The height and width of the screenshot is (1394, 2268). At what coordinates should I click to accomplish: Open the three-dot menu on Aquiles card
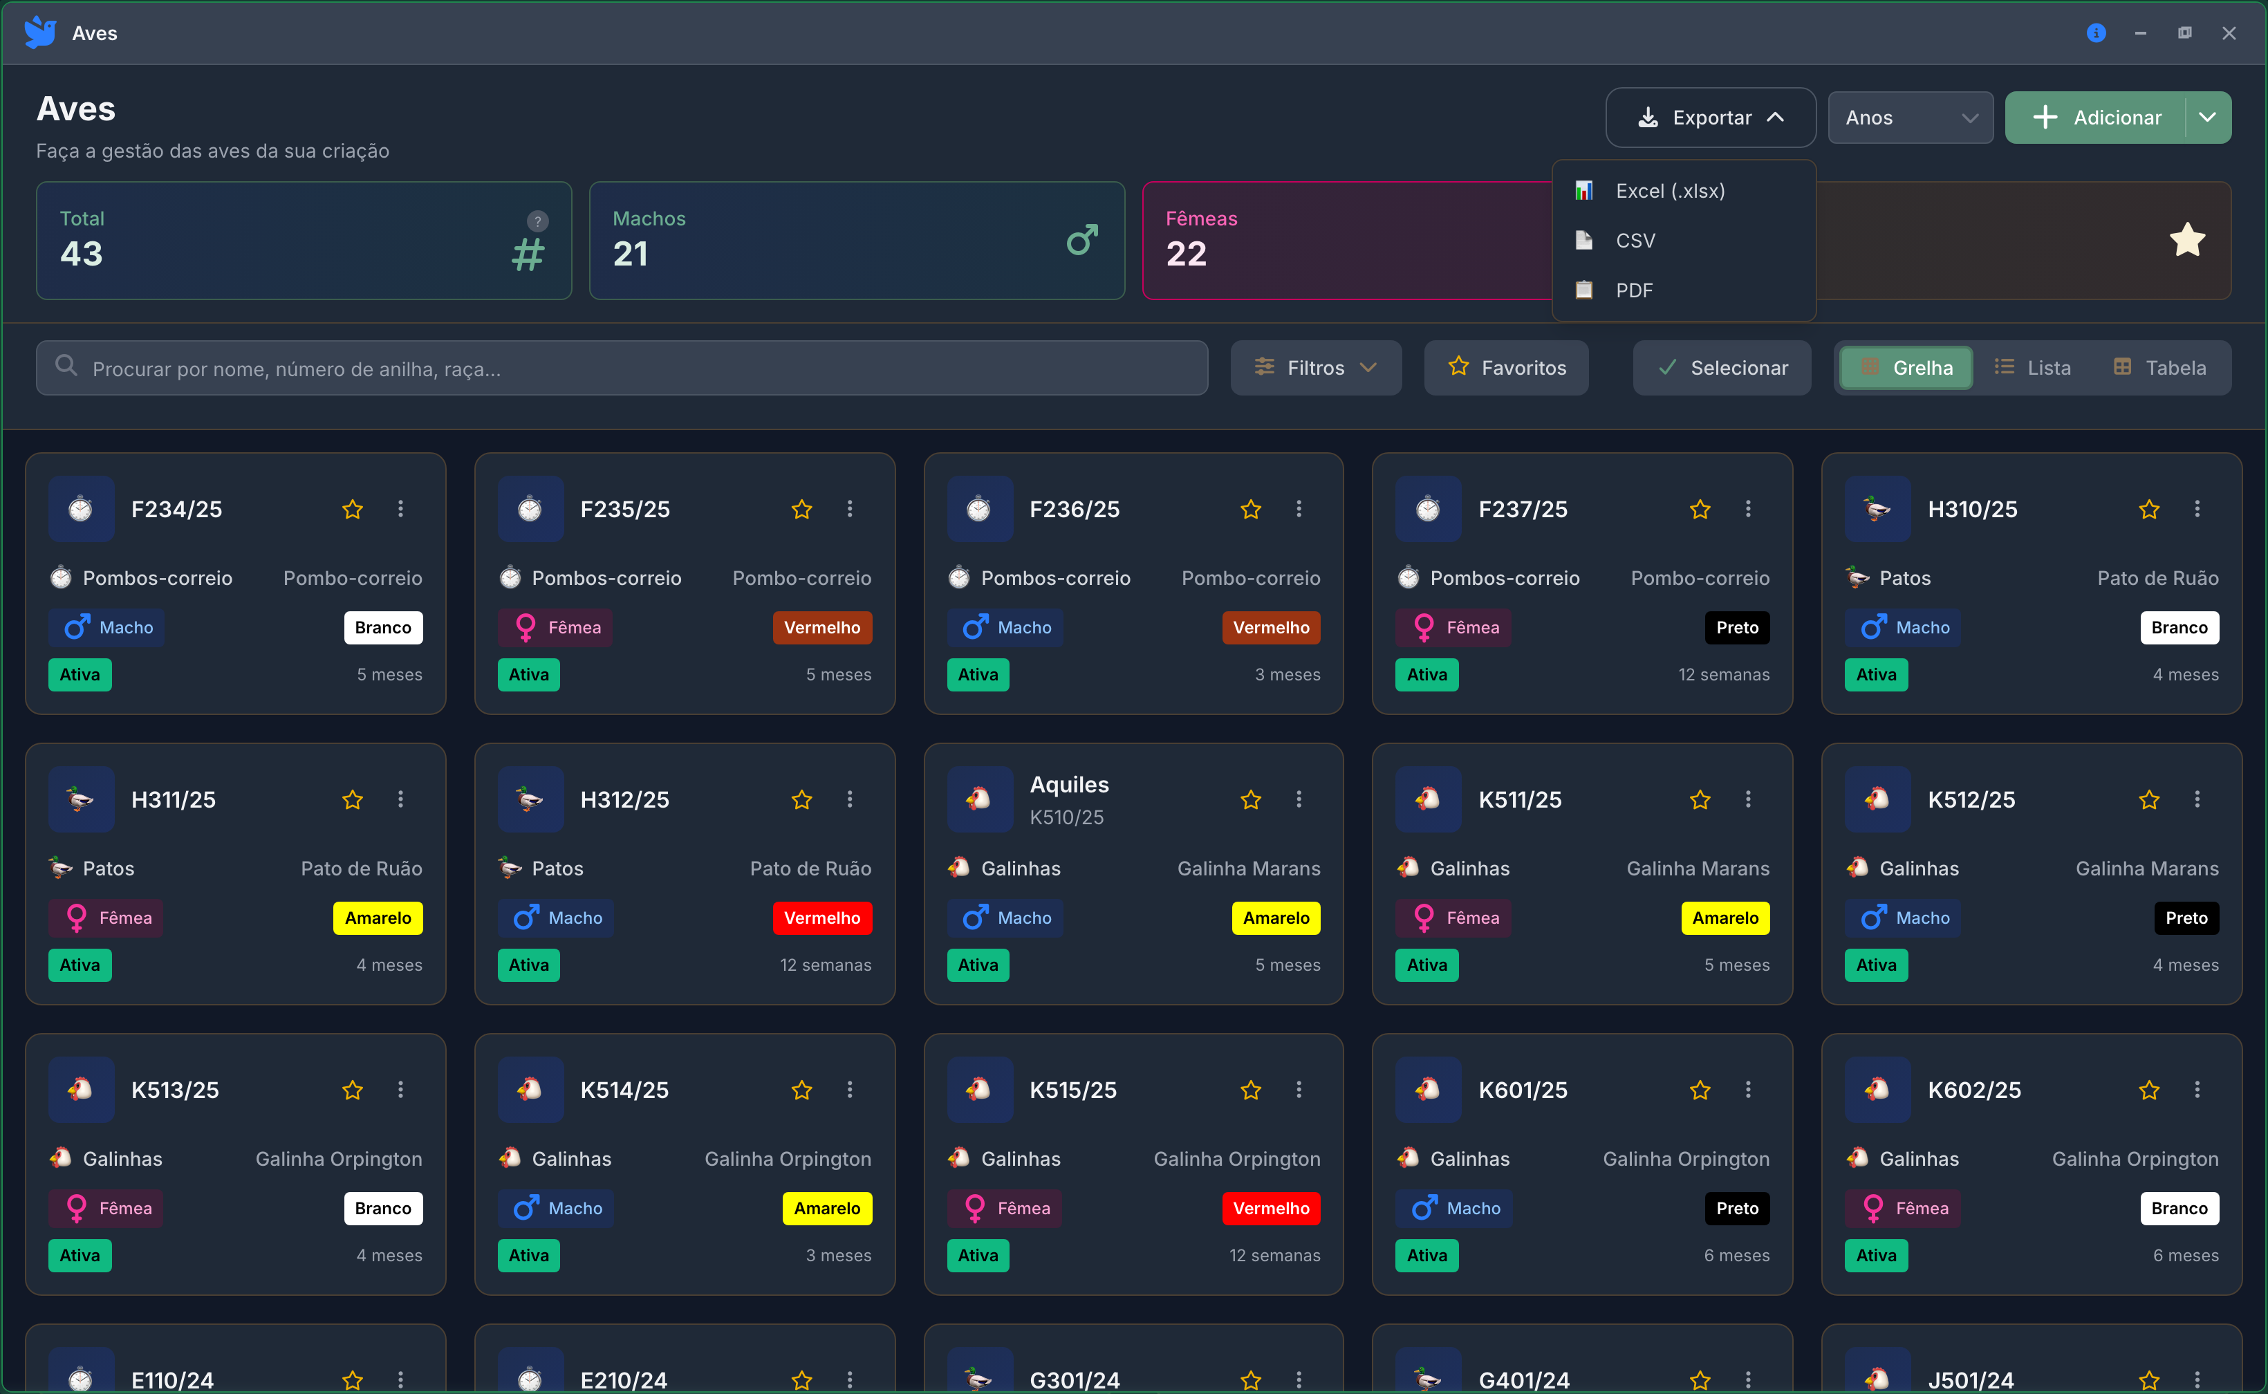[x=1299, y=799]
